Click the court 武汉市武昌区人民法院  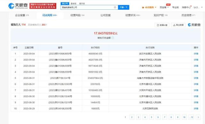tap(150, 54)
